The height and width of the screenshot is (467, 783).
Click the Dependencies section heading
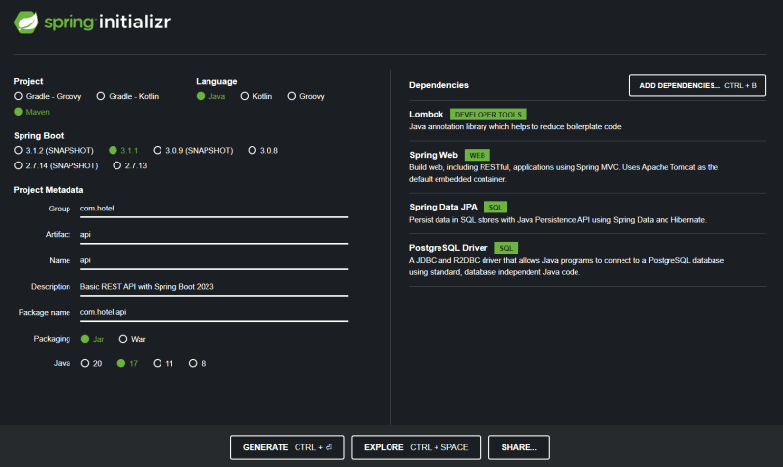[x=438, y=85]
